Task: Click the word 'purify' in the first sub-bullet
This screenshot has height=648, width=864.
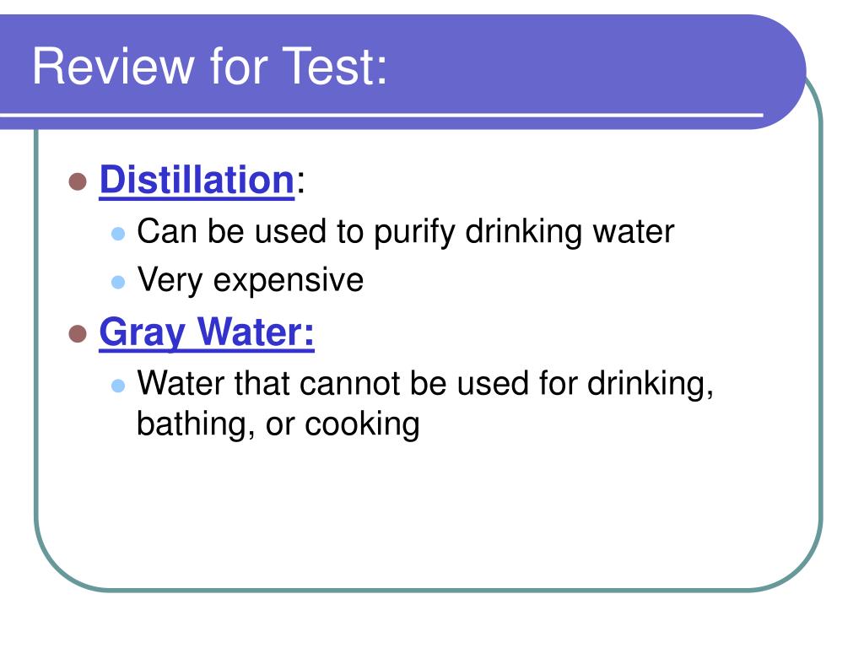Action: tap(414, 233)
